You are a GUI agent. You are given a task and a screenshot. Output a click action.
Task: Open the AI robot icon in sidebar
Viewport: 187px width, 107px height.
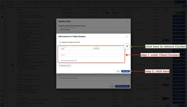(2, 18)
